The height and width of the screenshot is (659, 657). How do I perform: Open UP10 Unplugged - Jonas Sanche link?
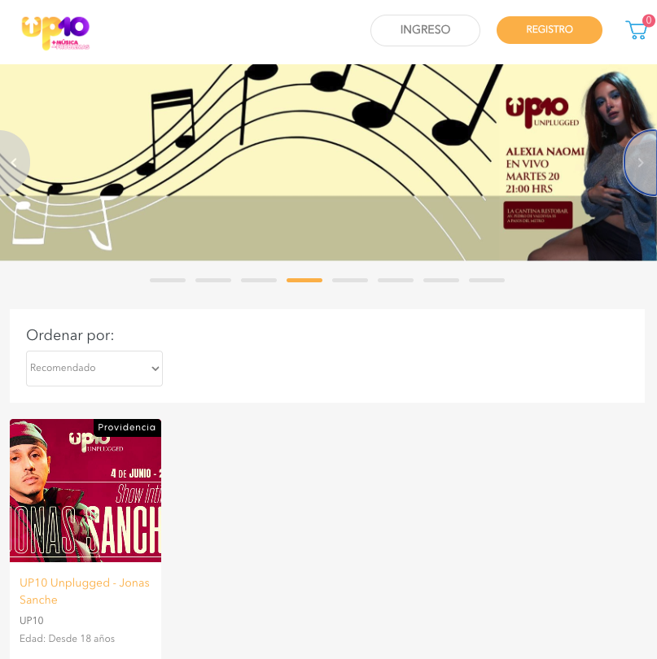85,591
